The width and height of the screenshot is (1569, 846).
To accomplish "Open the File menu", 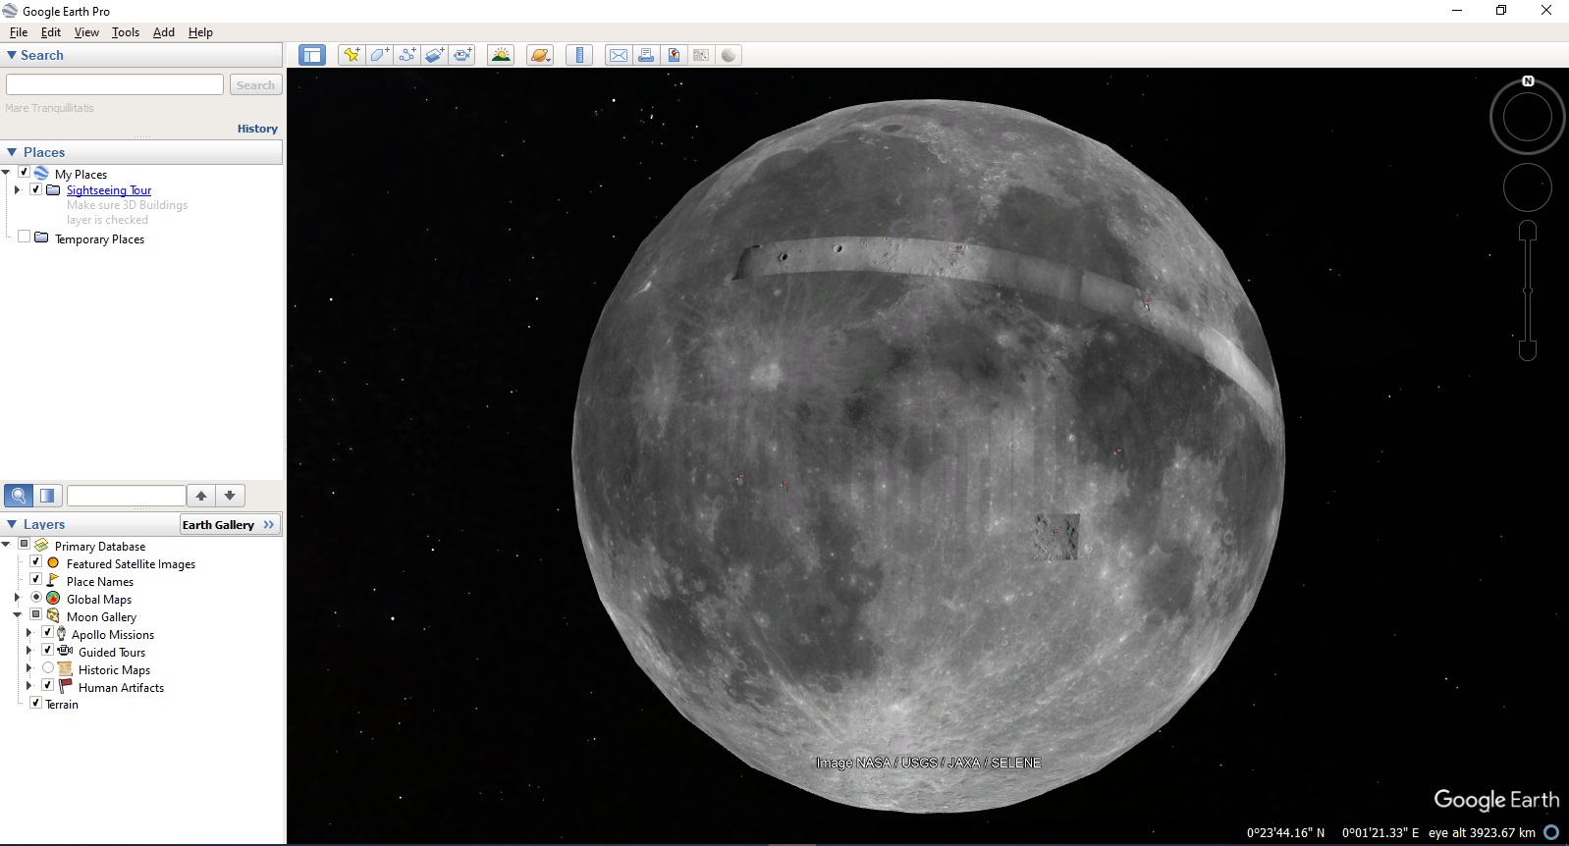I will 19,32.
